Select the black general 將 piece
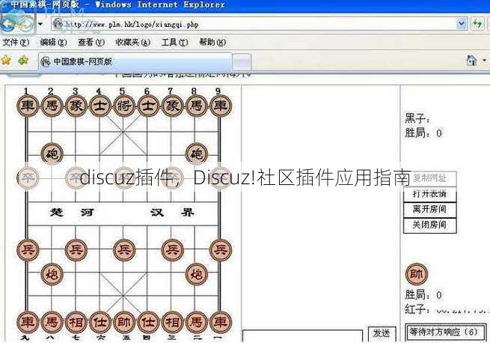Image resolution: width=490 pixels, height=343 pixels. [x=124, y=106]
